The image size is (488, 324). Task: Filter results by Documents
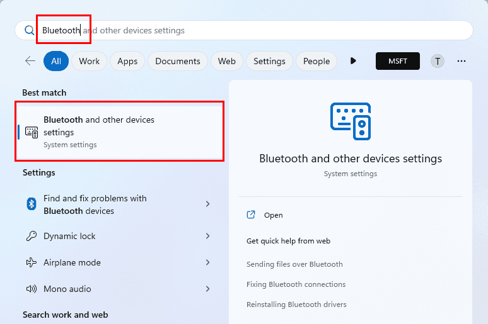point(178,61)
